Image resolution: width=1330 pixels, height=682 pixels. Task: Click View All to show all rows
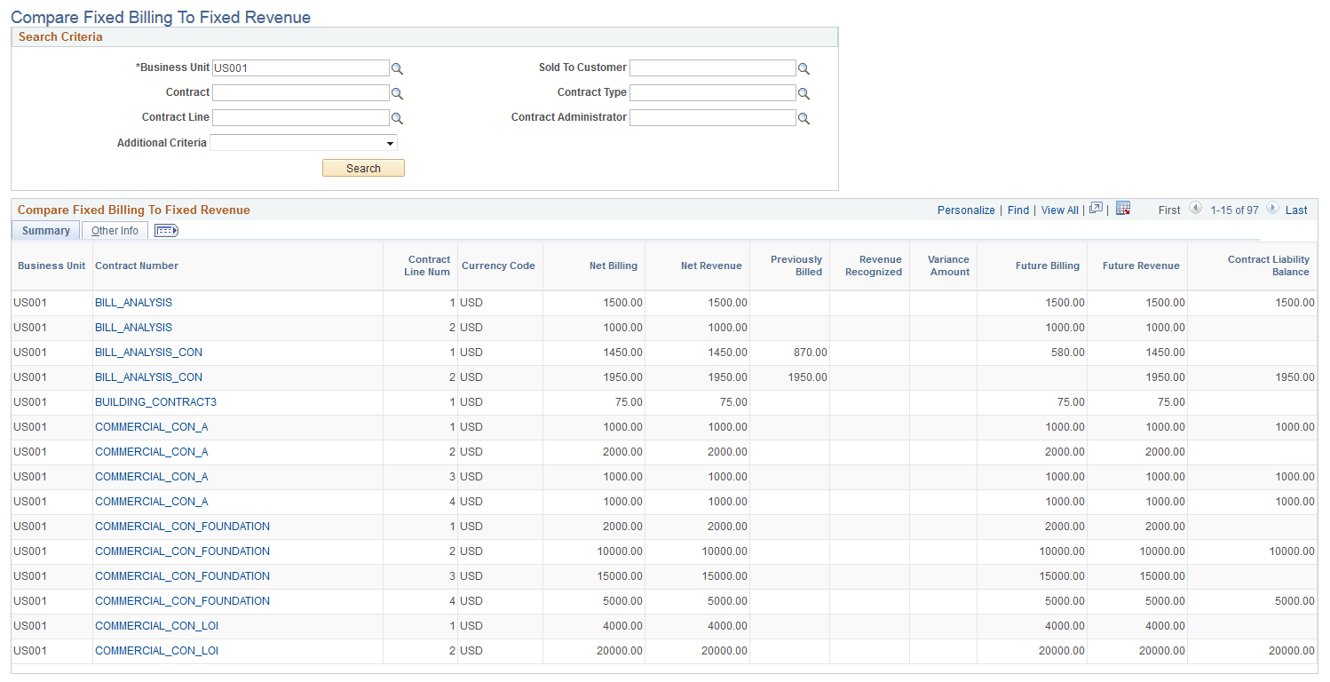click(x=1059, y=210)
